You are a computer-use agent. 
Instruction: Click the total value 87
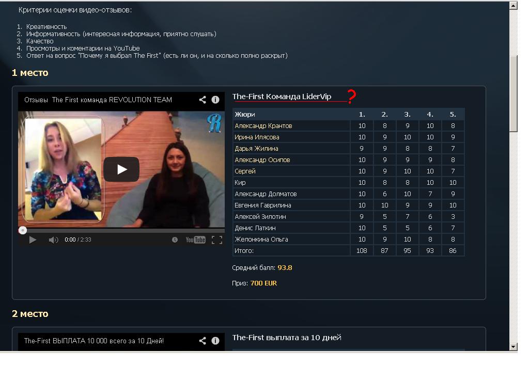click(x=384, y=250)
